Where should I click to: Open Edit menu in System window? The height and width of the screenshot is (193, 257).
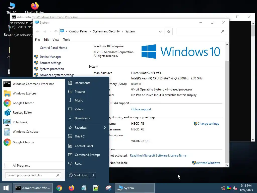[46, 40]
